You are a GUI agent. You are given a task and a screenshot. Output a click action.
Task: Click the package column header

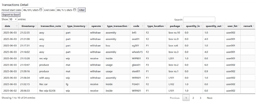(x=173, y=26)
